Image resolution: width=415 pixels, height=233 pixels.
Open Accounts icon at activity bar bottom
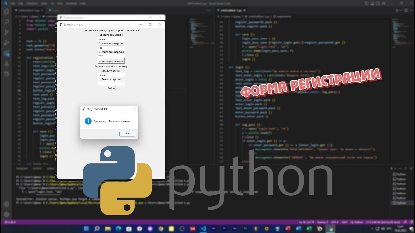6,204
